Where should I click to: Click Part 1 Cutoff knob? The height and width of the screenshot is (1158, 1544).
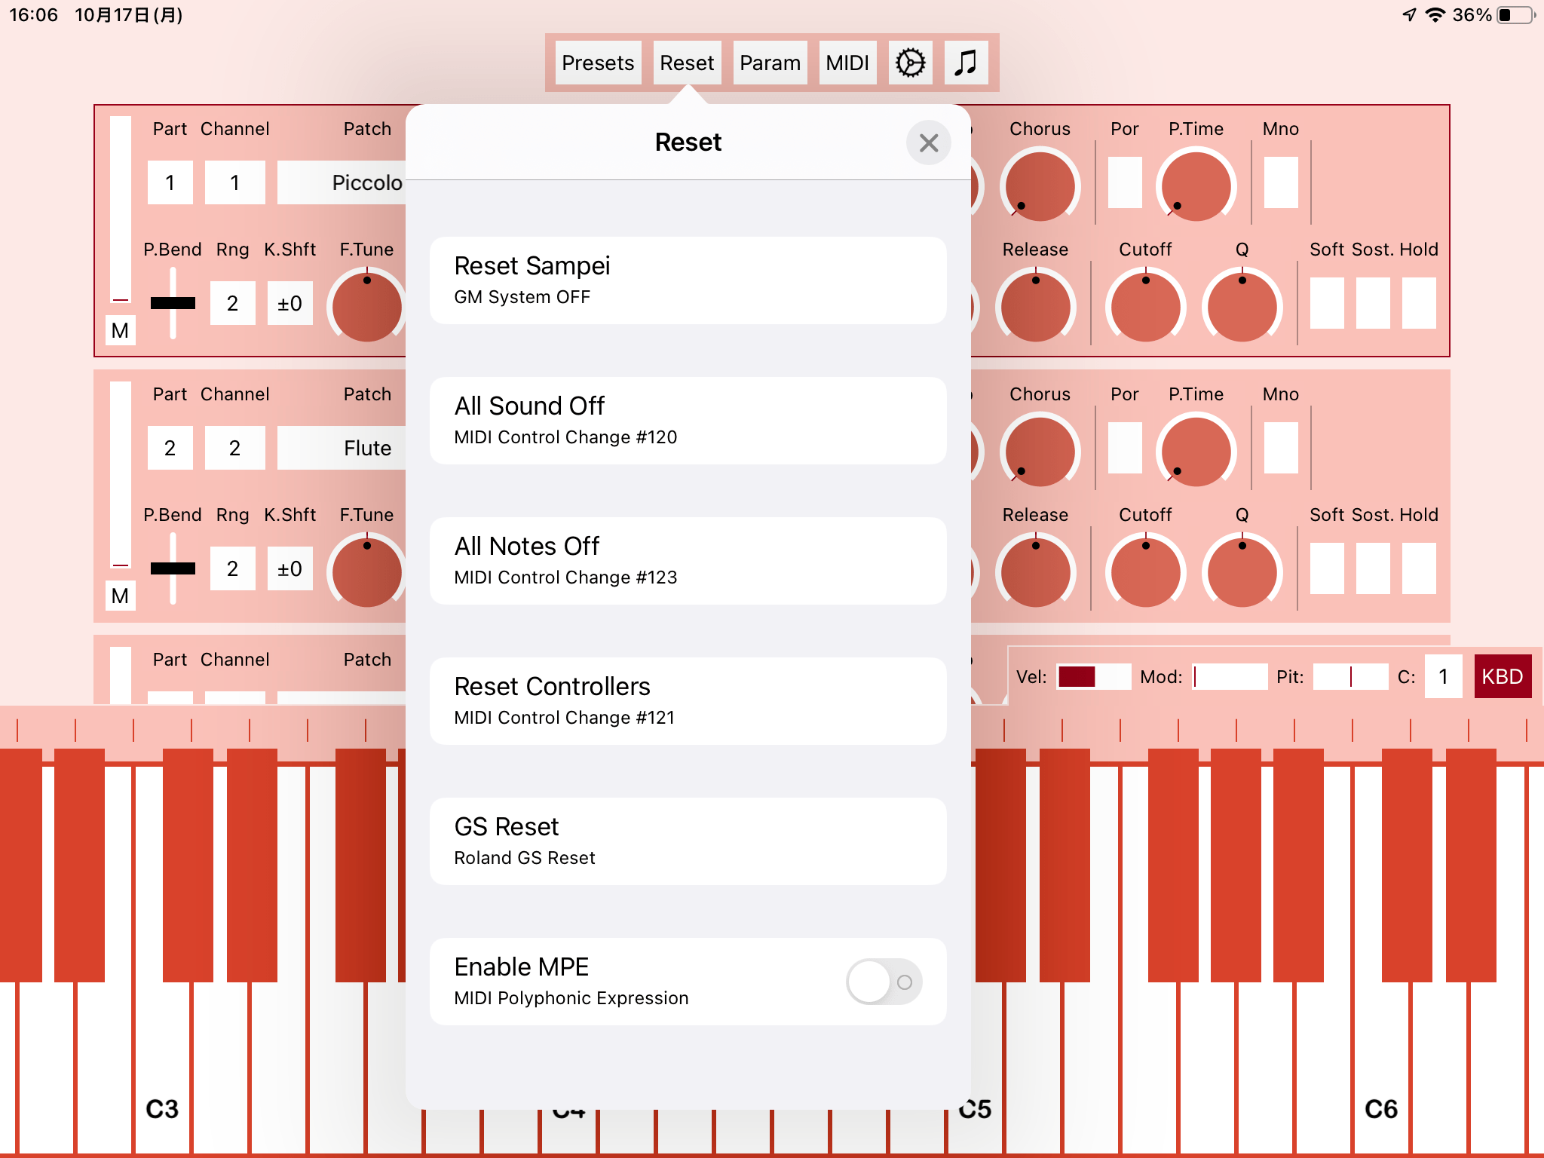point(1145,307)
